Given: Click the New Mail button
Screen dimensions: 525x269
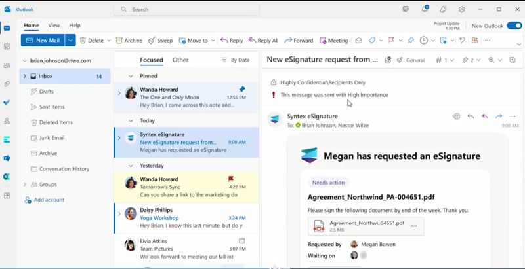Looking at the screenshot, I should 43,41.
